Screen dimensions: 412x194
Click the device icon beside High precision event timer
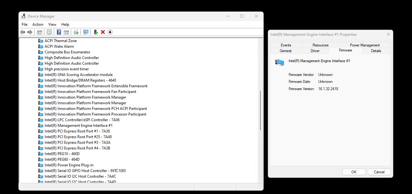click(x=41, y=69)
